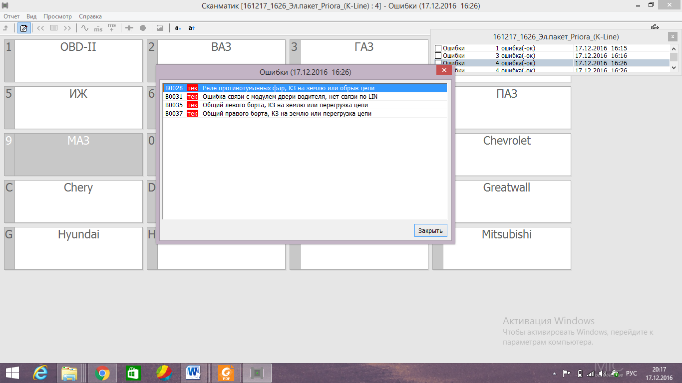Increase font size with 'a↑' icon
This screenshot has height=383, width=682.
click(191, 28)
